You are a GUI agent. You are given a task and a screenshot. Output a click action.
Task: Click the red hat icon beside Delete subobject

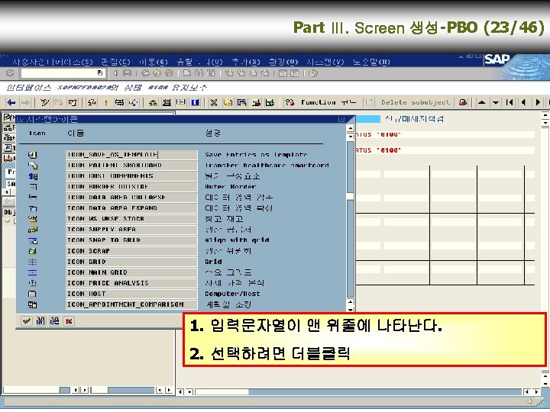pos(463,102)
